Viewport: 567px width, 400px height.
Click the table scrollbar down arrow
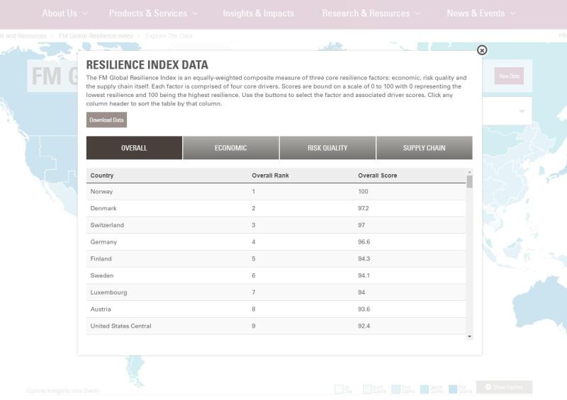469,336
